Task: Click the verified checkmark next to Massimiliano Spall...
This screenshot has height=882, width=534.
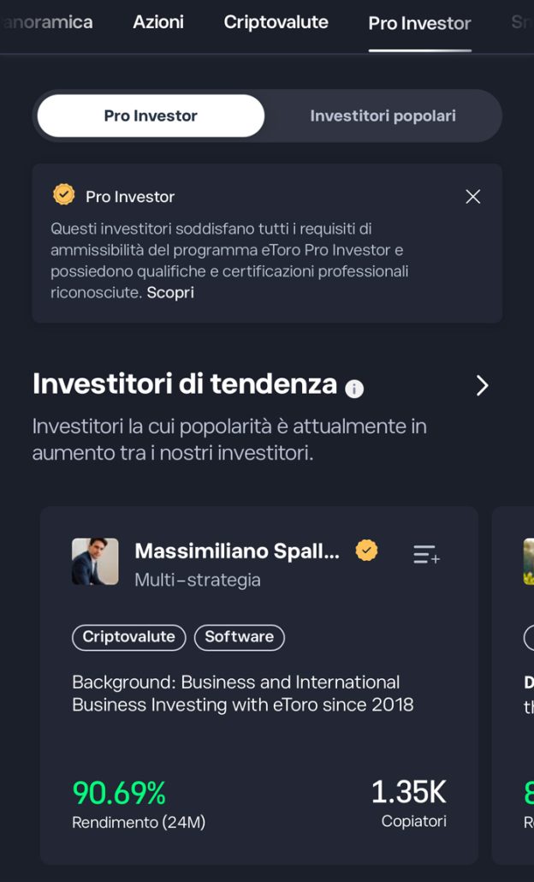Action: [x=366, y=551]
